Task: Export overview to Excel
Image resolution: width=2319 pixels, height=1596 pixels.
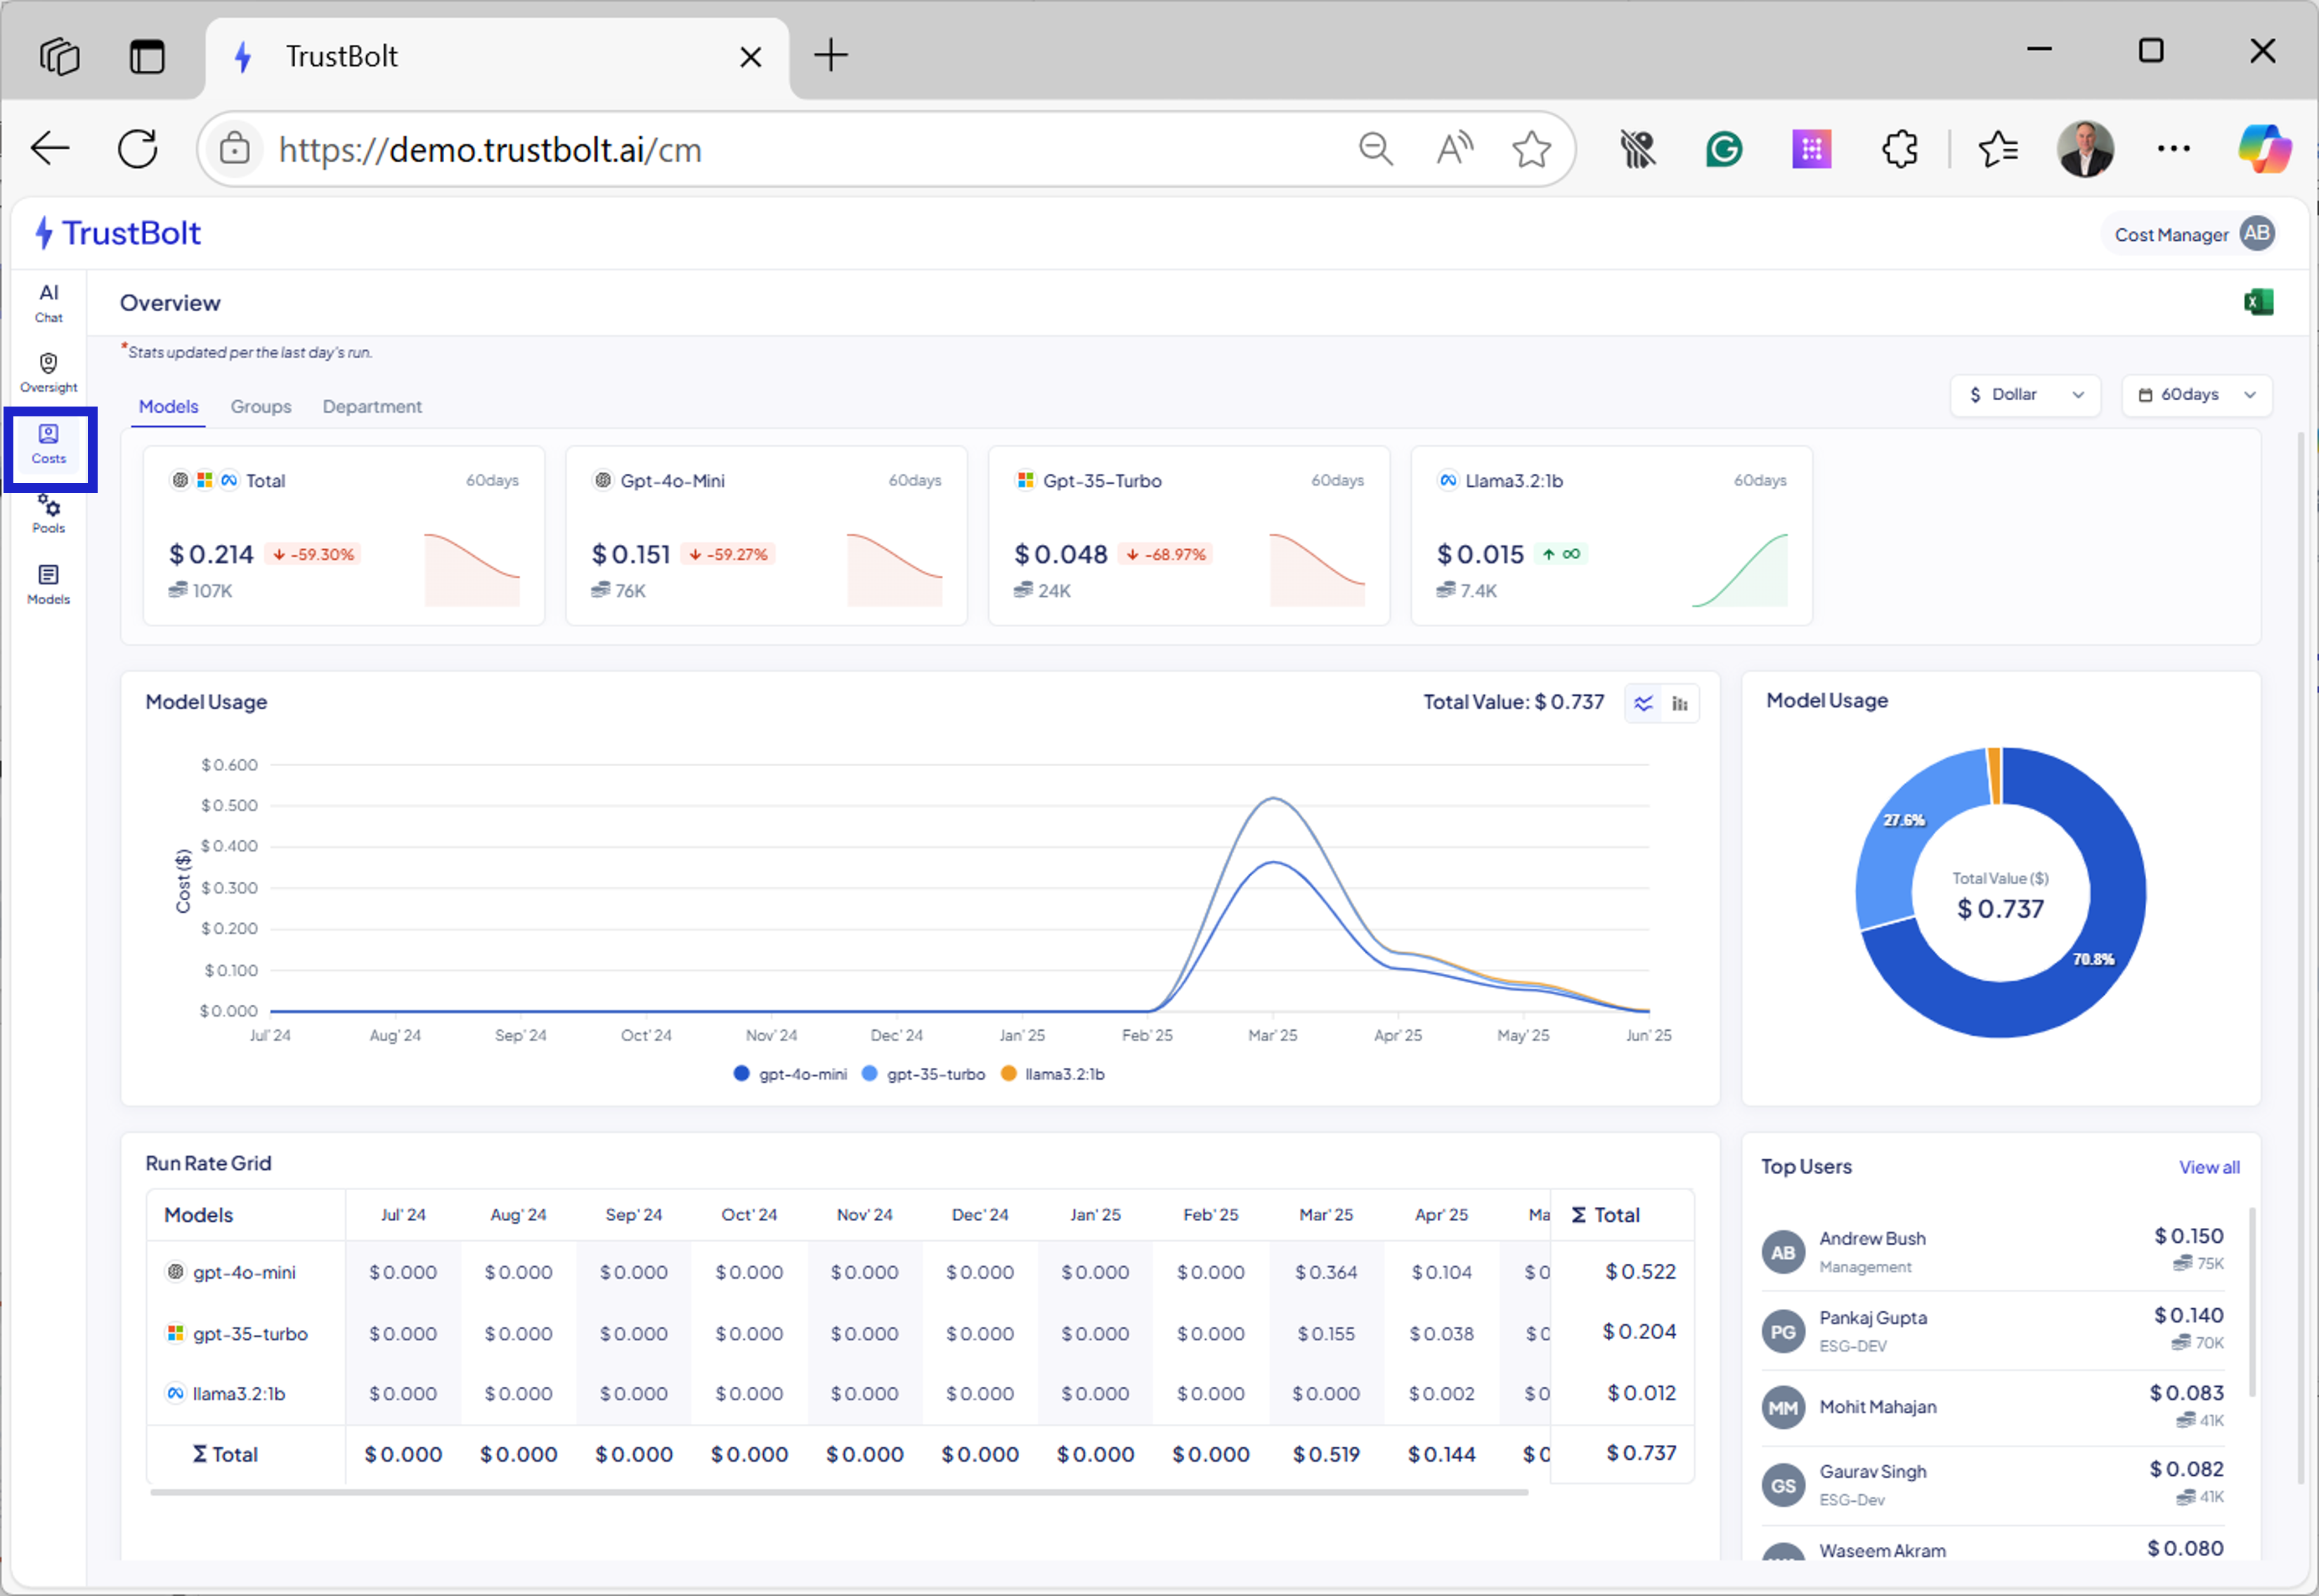Action: coord(2258,302)
